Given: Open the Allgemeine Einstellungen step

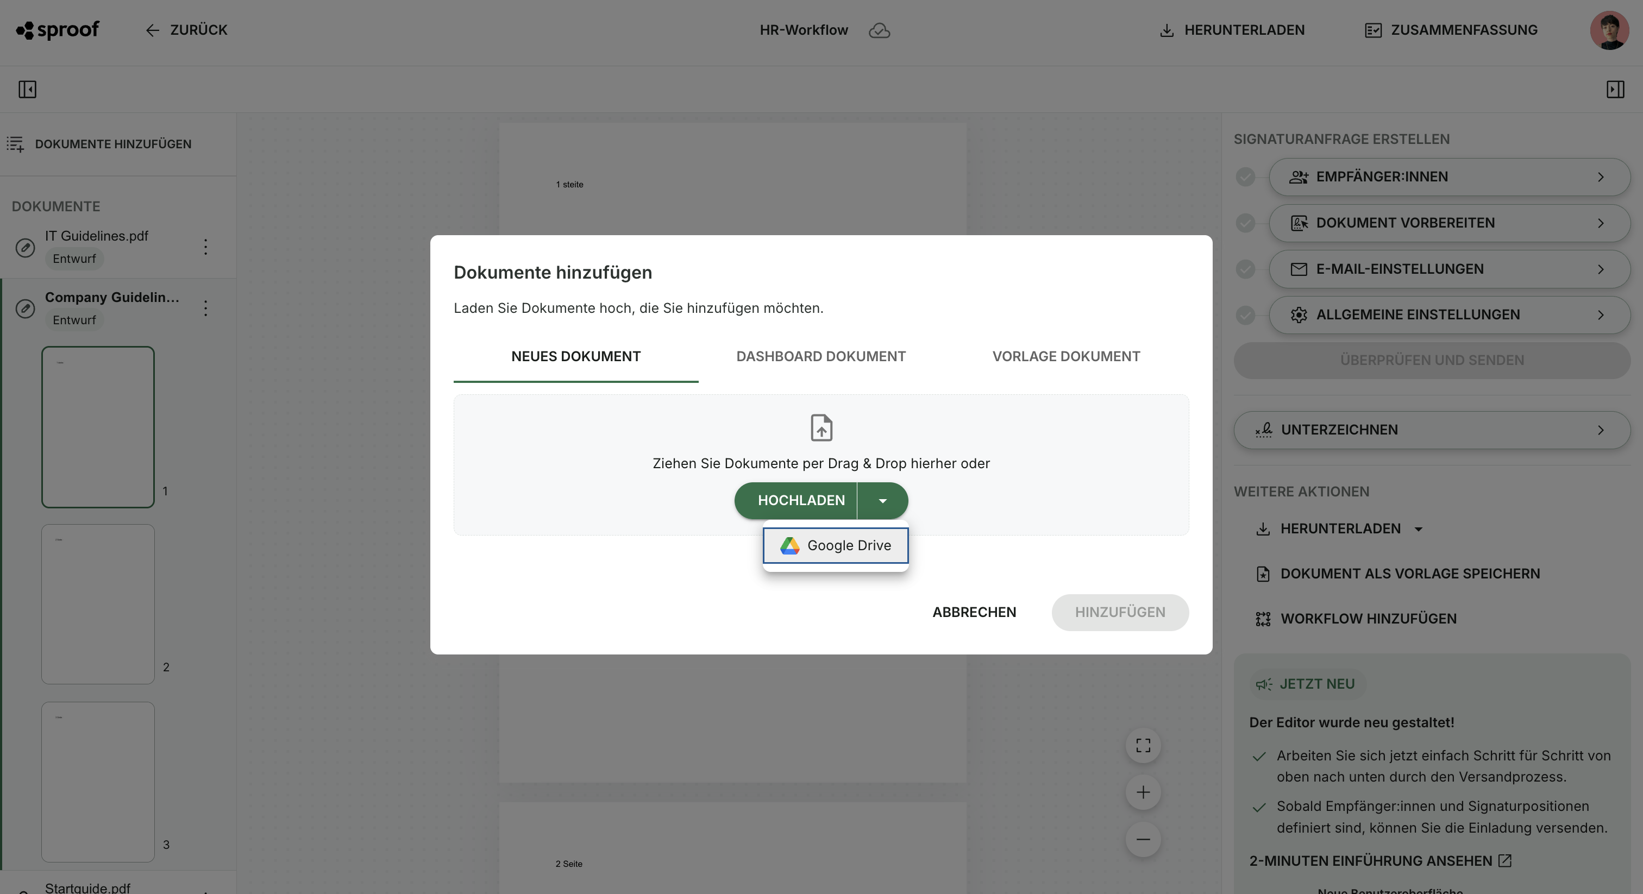Looking at the screenshot, I should 1449,314.
